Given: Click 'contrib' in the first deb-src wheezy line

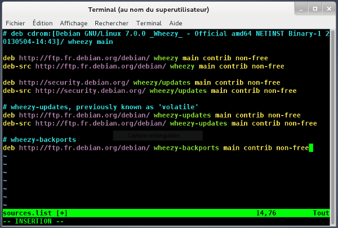Looking at the screenshot, I should [233, 66].
